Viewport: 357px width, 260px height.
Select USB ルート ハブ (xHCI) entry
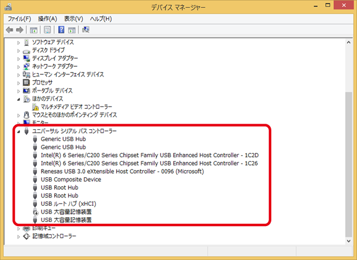(68, 203)
